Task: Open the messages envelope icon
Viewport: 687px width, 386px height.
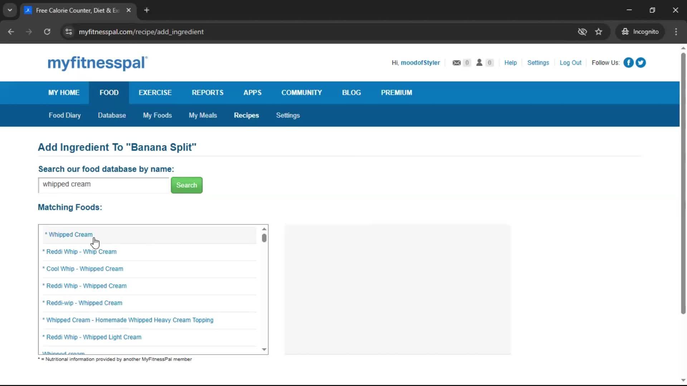Action: click(457, 63)
